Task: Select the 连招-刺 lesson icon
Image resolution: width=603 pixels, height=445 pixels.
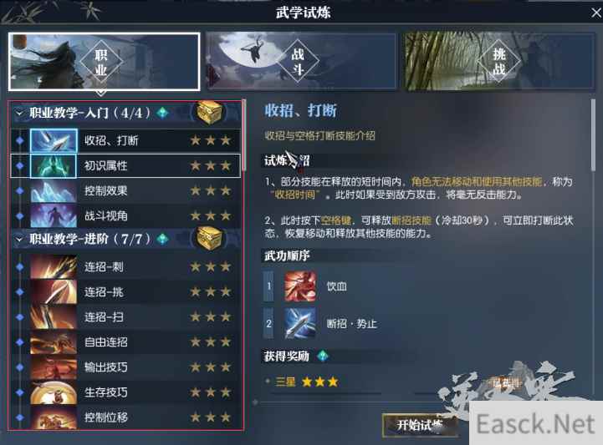Action: click(x=54, y=266)
